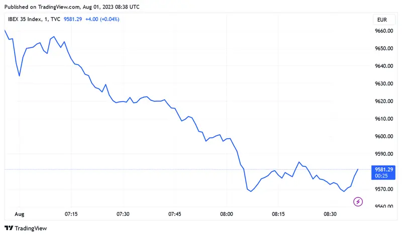
Task: Click the 9600.00 price scale label
Action: point(384,136)
